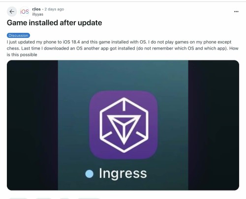Open the three-dot post options menu
This screenshot has height=199, width=246.
[x=236, y=12]
